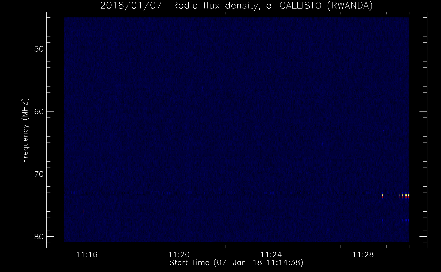Click the 11:24 time tick label
Viewport: 441px width, 272px height.
click(271, 255)
